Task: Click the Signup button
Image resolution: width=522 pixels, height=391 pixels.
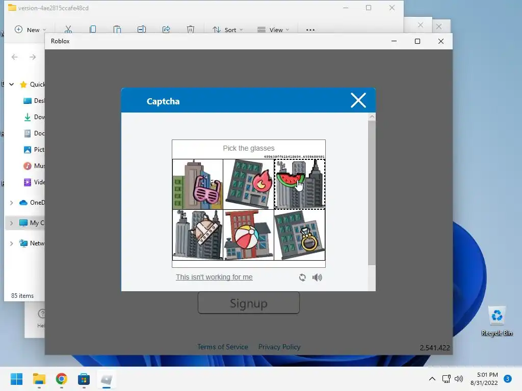Action: (x=249, y=303)
